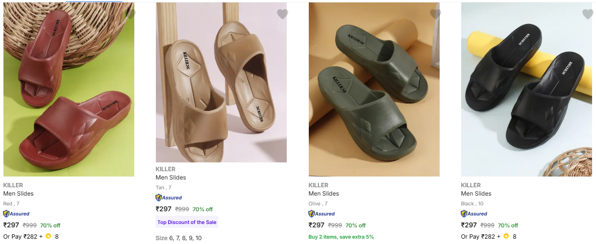Click coin icon on black slides offer
The height and width of the screenshot is (244, 596).
[x=506, y=237]
